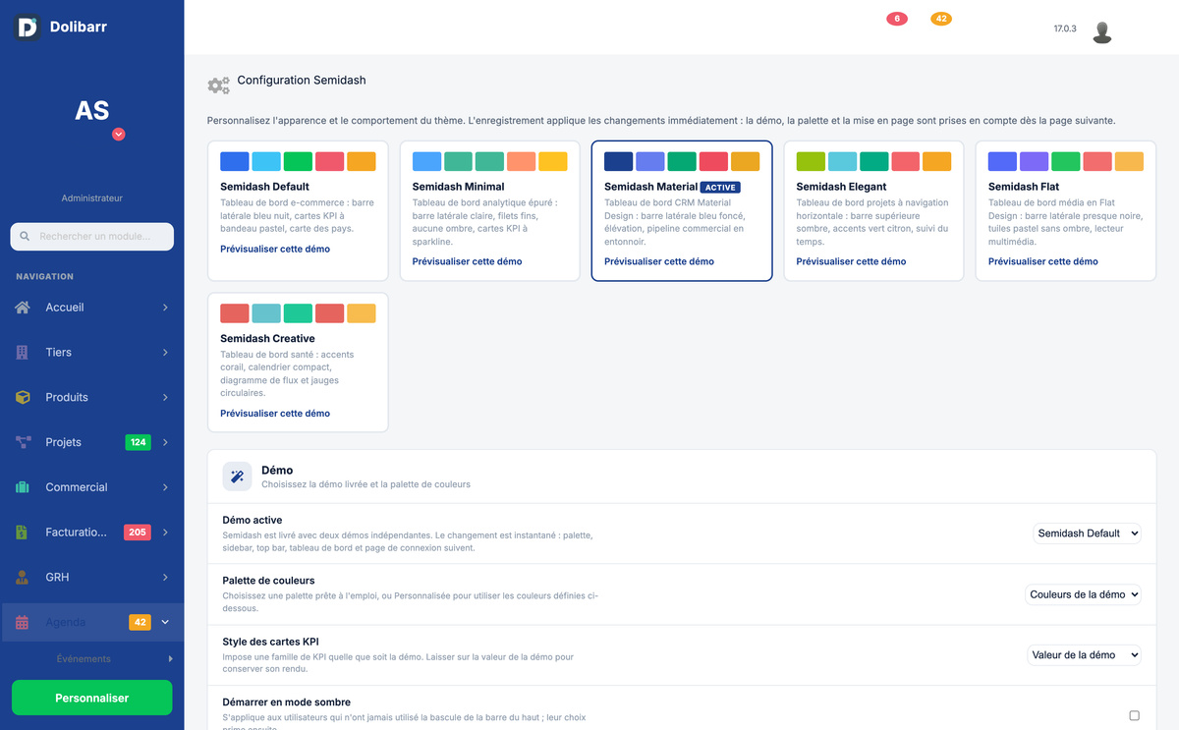Open the orange 42 notification badge
The width and height of the screenshot is (1179, 730).
(941, 19)
